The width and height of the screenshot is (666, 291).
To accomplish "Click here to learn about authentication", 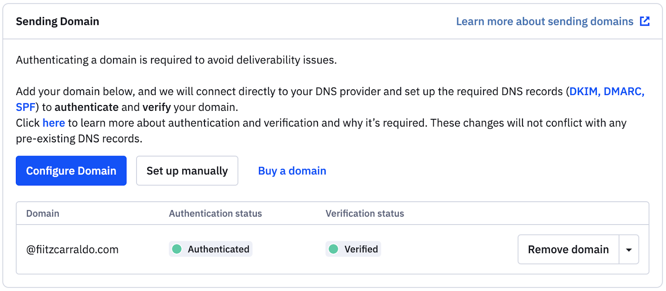I will pyautogui.click(x=53, y=123).
